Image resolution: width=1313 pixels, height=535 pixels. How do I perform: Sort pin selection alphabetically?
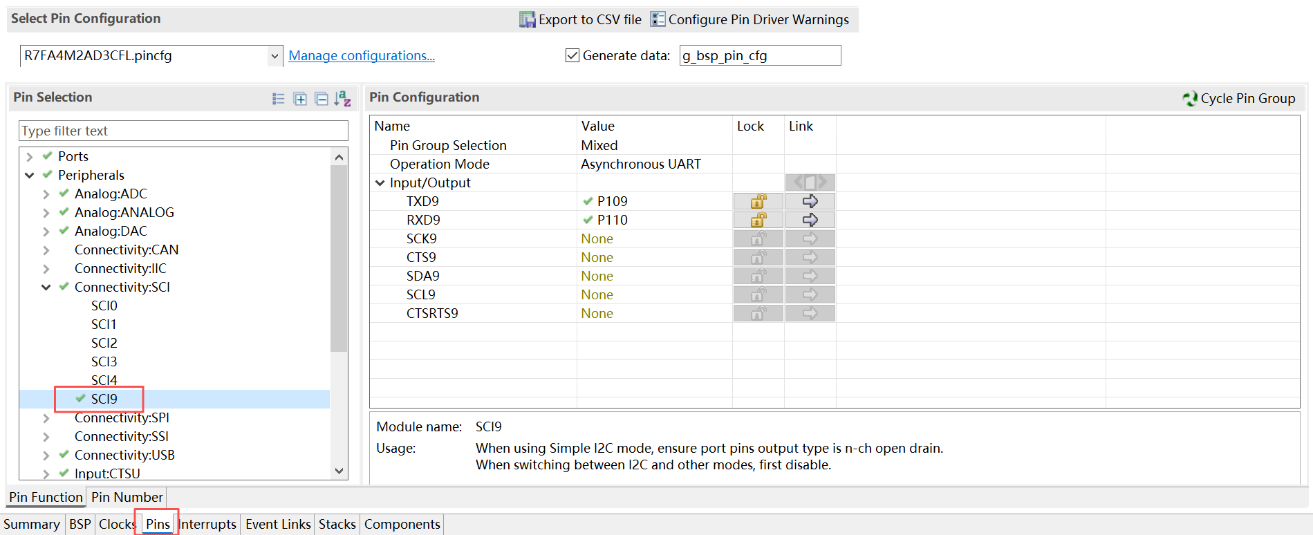click(343, 99)
